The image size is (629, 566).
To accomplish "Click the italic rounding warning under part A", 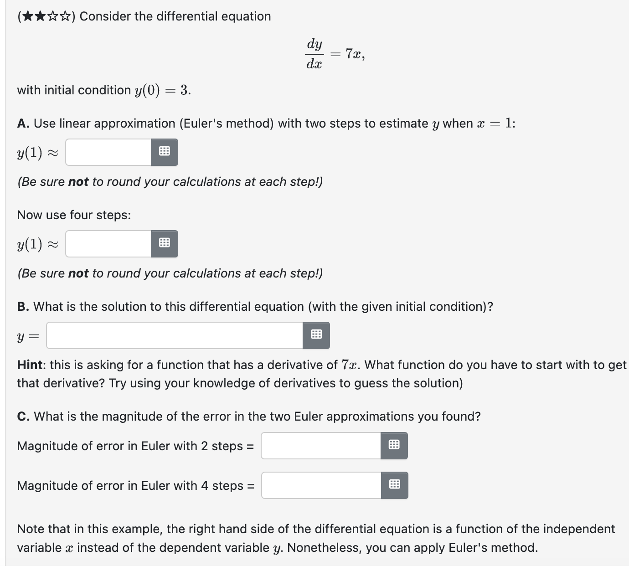I will [x=170, y=182].
